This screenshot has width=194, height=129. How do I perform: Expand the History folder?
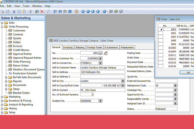click(x=2, y=109)
